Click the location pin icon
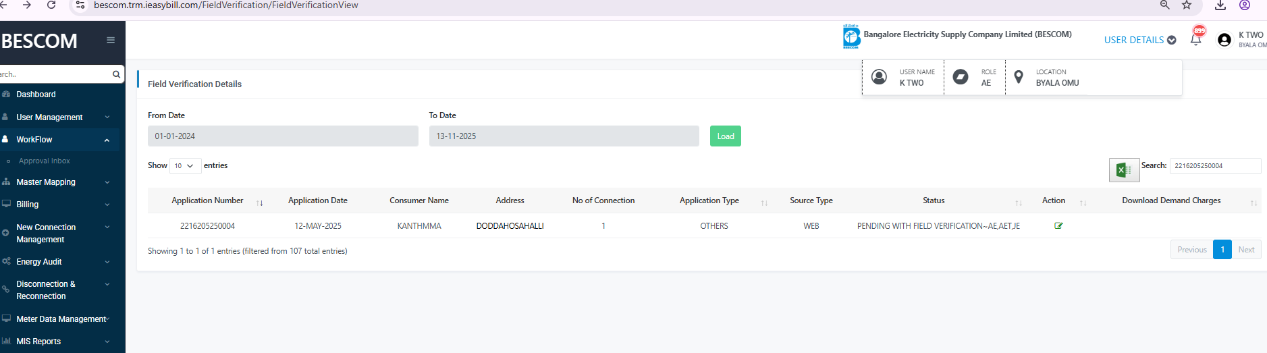 point(1019,77)
